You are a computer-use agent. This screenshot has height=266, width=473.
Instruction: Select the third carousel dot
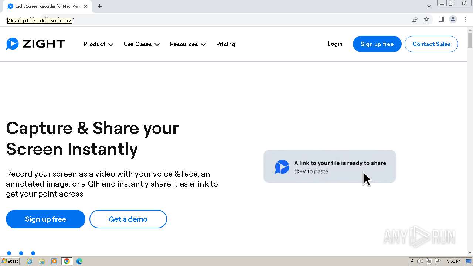click(33, 253)
